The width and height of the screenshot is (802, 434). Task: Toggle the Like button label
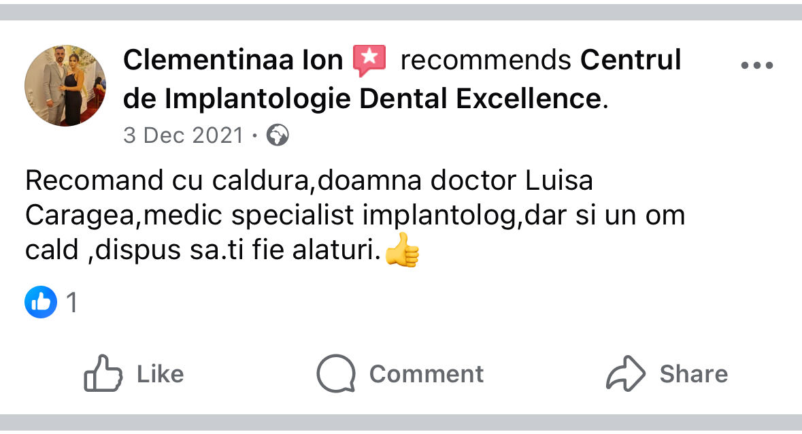click(x=161, y=374)
